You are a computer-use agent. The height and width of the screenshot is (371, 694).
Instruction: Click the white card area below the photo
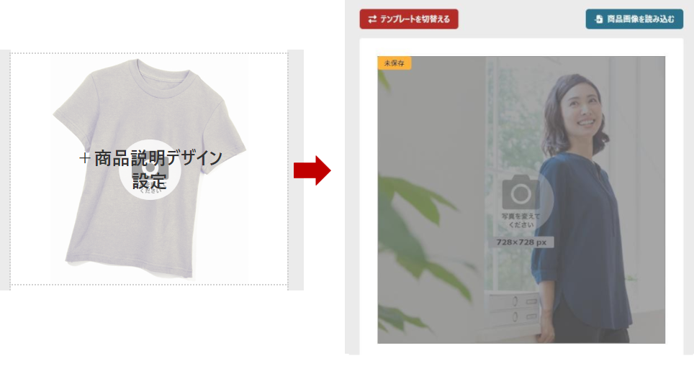point(521,349)
